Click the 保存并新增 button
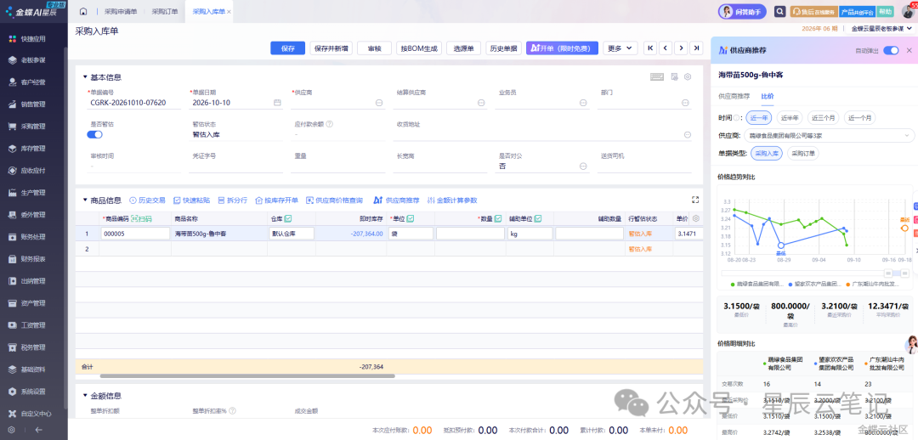Viewport: 918px width, 440px height. point(331,48)
